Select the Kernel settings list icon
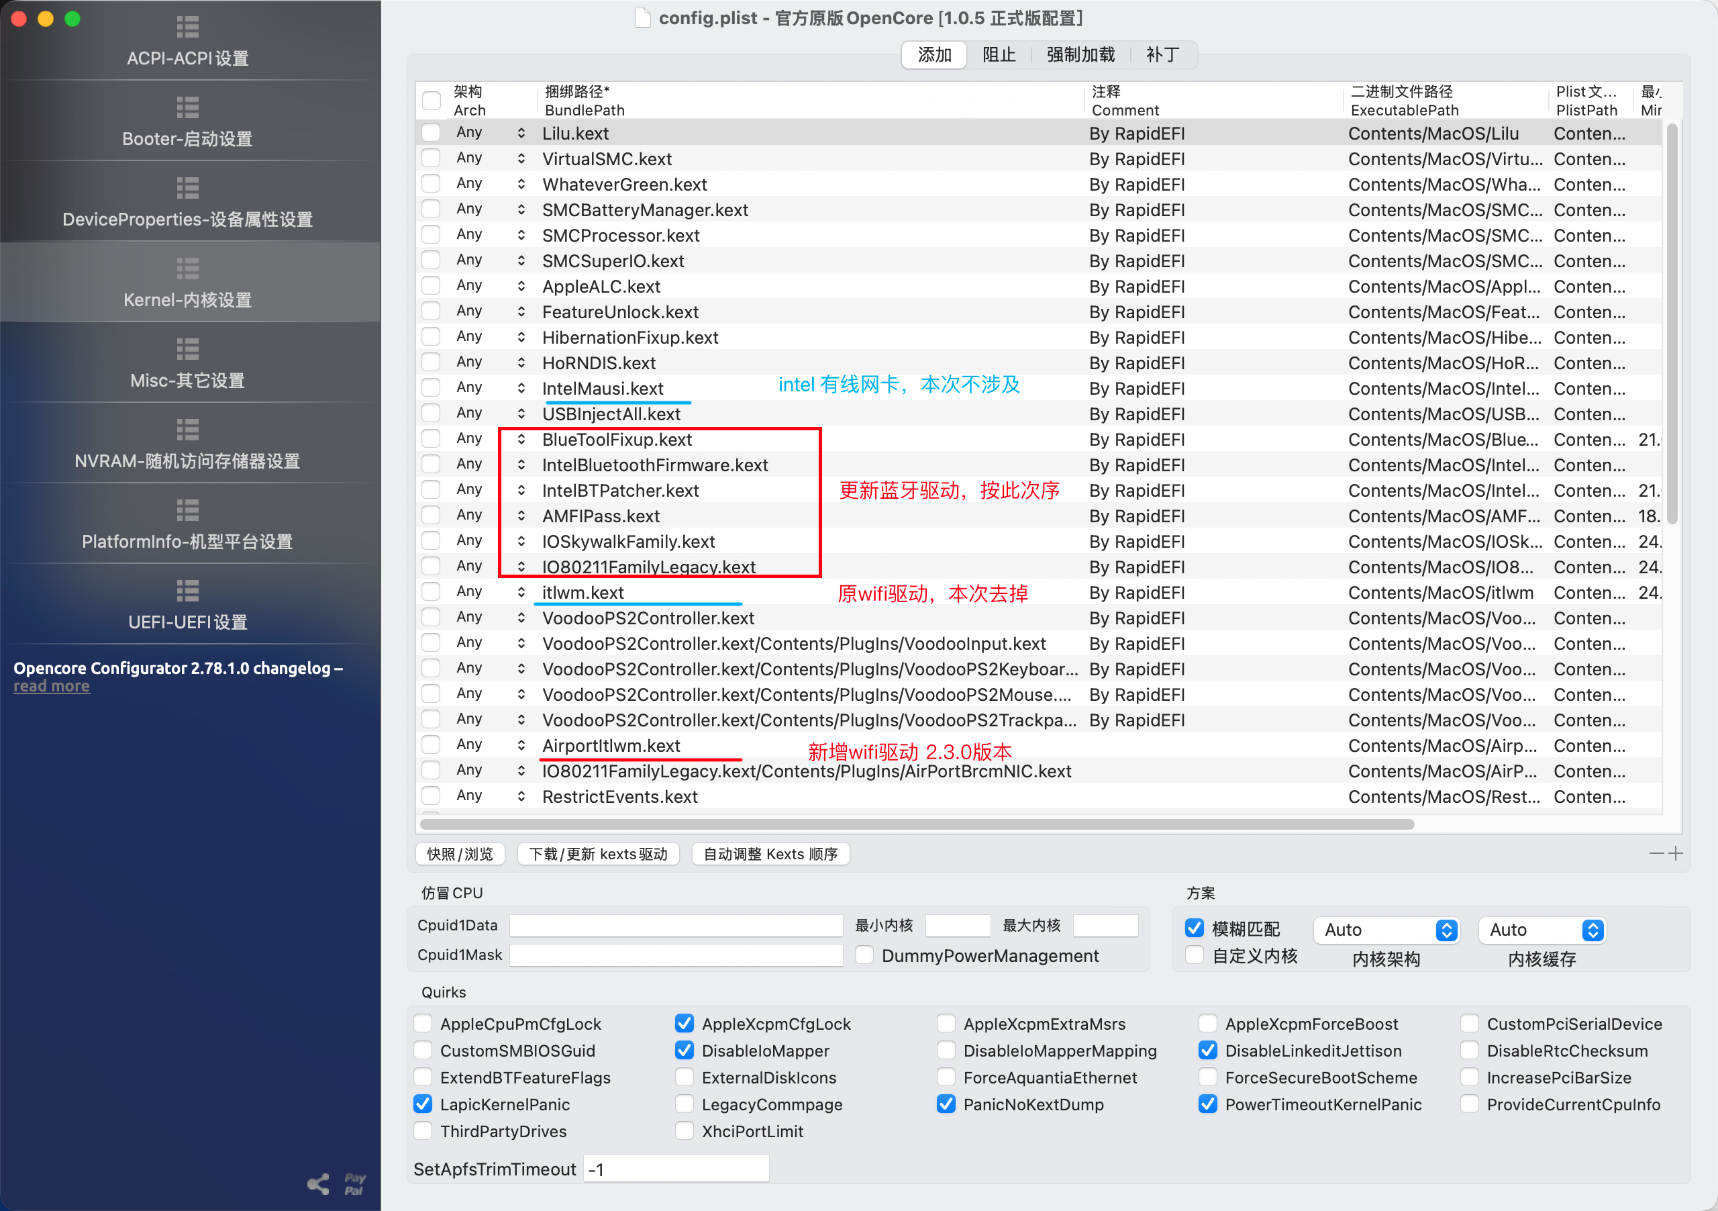Screen dimensions: 1718x1211 click(x=187, y=269)
